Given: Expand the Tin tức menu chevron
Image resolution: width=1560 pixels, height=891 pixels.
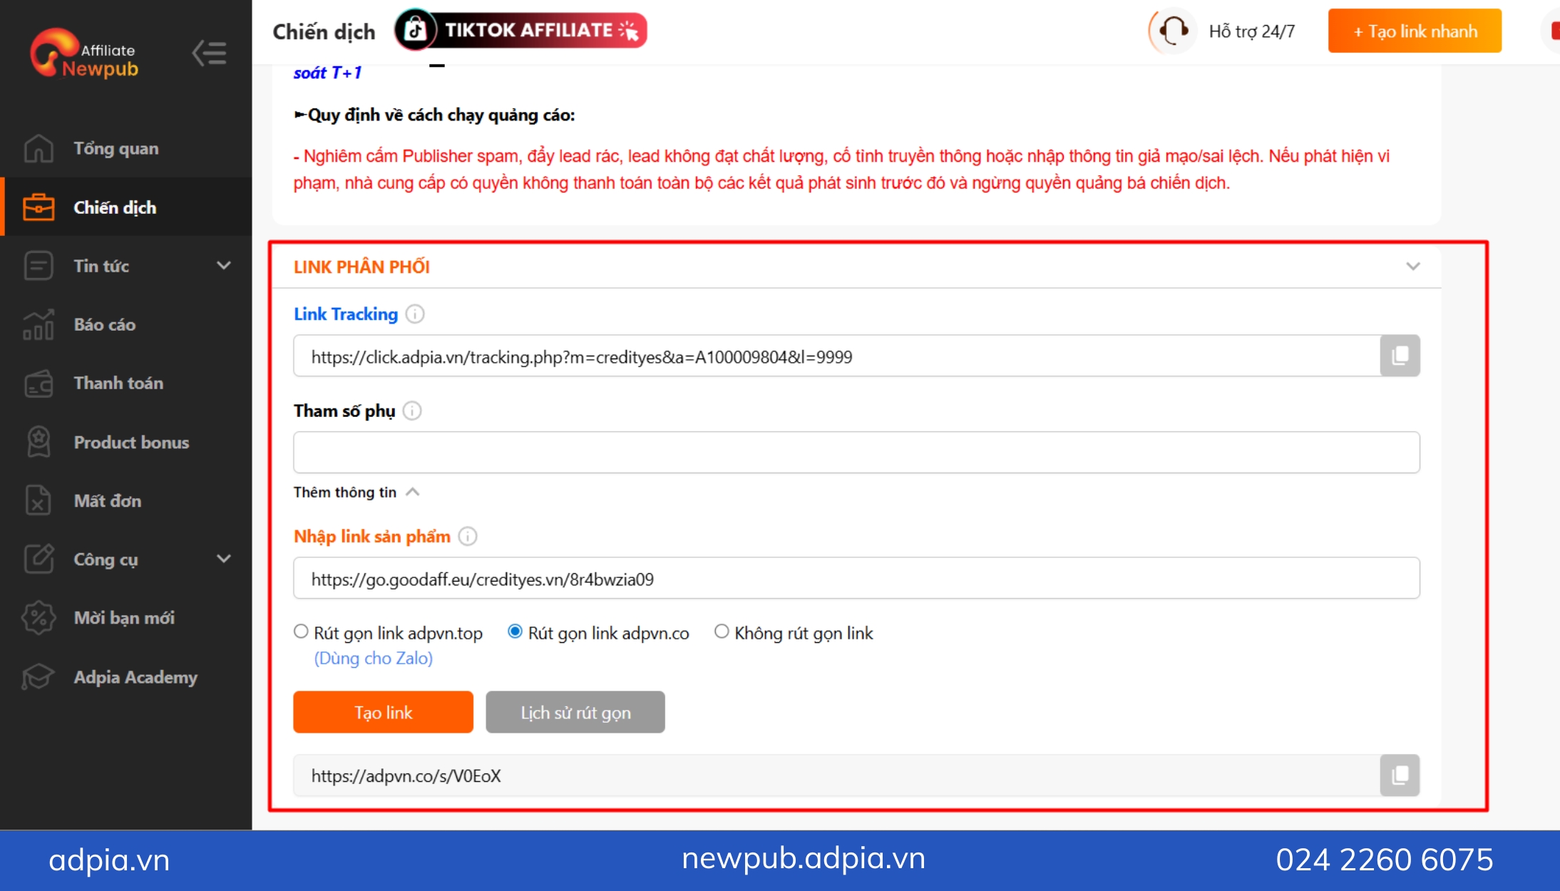Looking at the screenshot, I should [224, 265].
